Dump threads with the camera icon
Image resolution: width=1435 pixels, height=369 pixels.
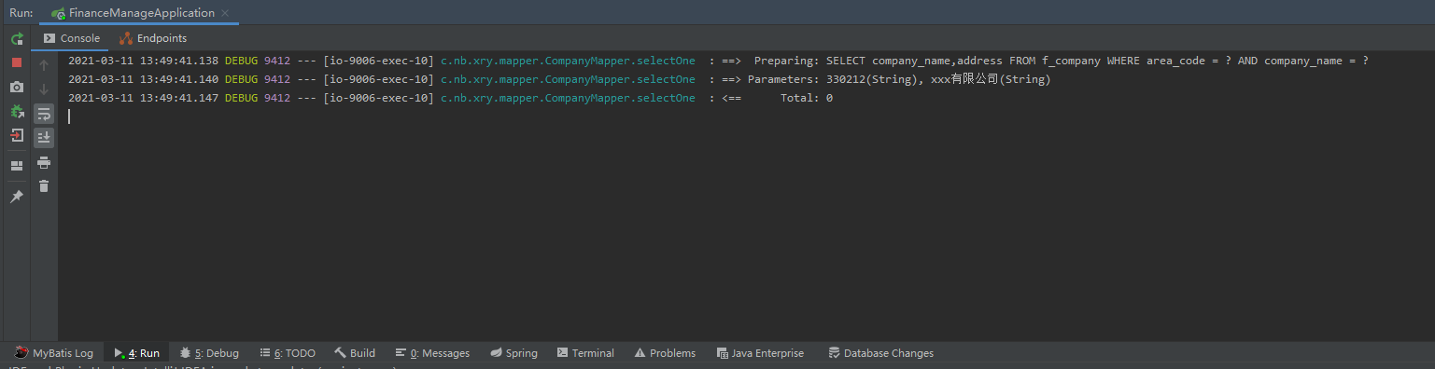17,87
